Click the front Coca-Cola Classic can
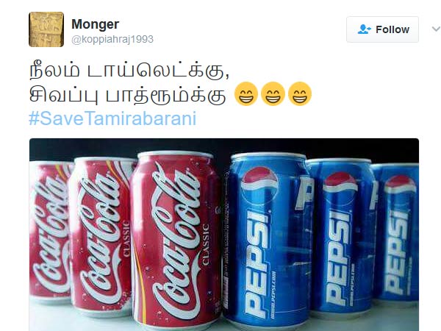Viewport: 441px width, 331px height. (x=176, y=241)
